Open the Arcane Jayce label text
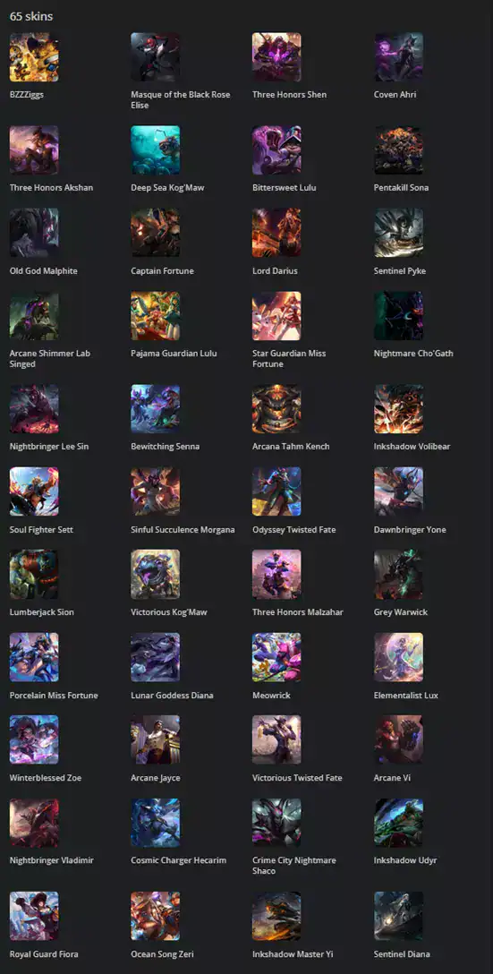493x974 pixels. tap(156, 778)
